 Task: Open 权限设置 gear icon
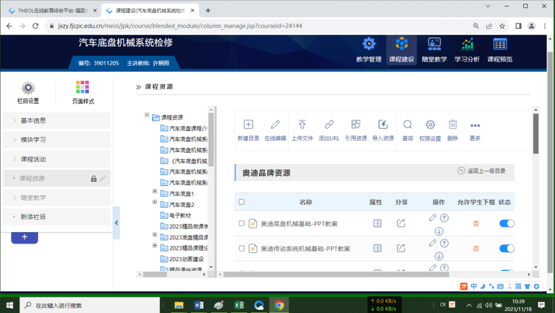coord(430,124)
